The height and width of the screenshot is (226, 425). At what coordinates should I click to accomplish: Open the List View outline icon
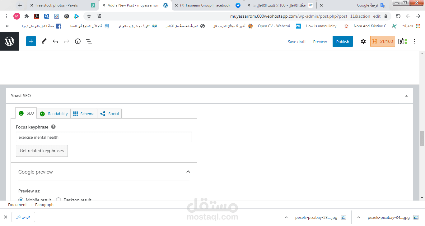(89, 41)
